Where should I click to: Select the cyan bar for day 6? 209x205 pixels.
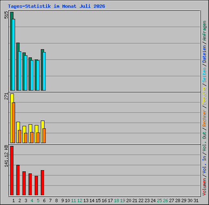44,71
